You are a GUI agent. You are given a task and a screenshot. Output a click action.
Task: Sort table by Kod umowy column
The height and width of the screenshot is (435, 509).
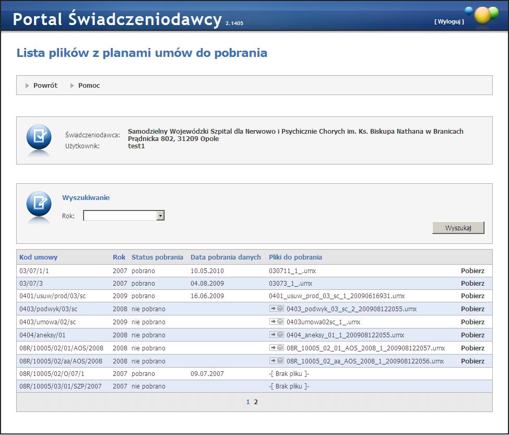(x=38, y=257)
